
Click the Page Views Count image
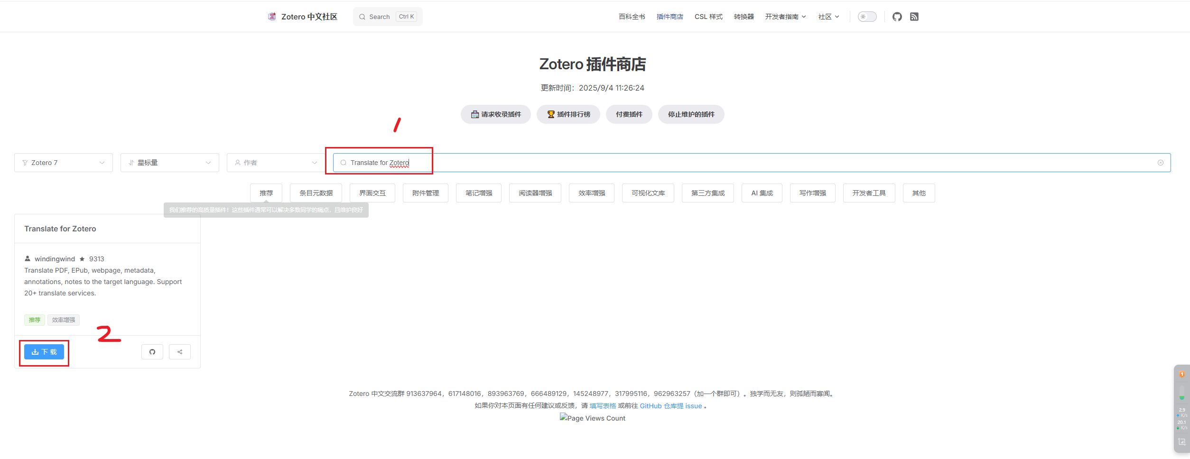coord(593,418)
